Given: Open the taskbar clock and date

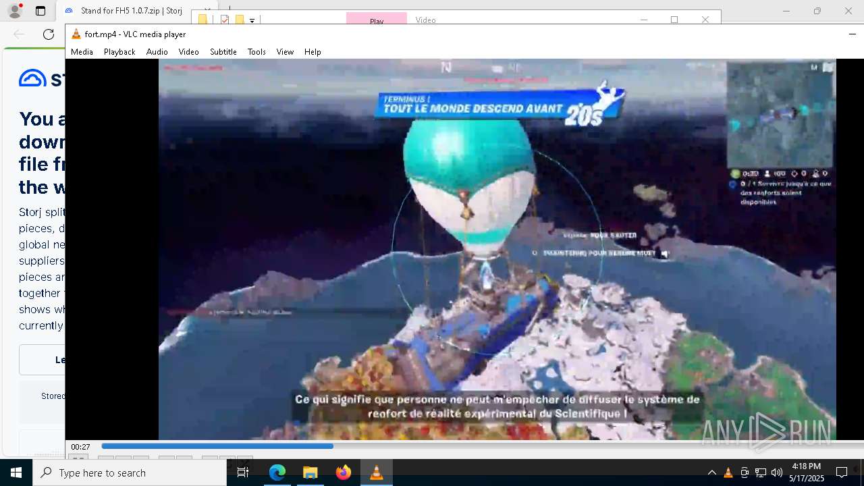Looking at the screenshot, I should (807, 473).
